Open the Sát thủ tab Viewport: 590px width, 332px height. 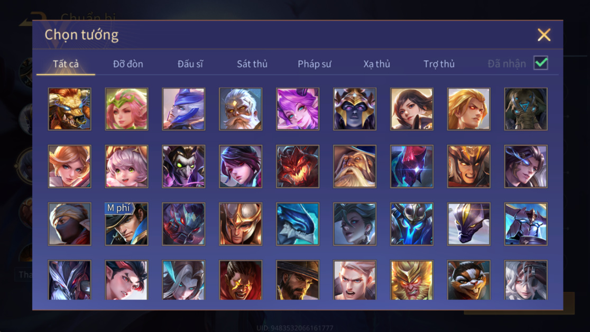coord(252,64)
